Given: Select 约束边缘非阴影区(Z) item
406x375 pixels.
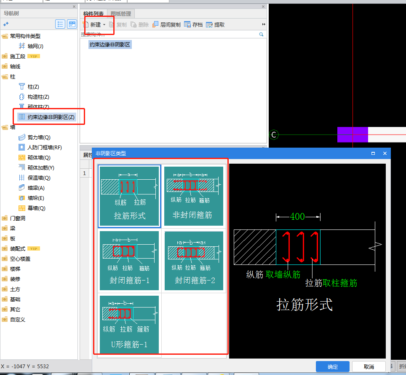Looking at the screenshot, I should click(46, 117).
